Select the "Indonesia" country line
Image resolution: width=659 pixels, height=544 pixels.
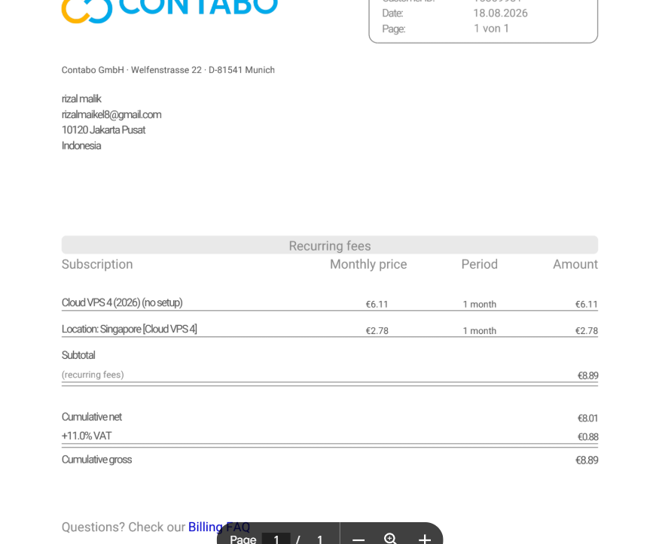click(81, 146)
